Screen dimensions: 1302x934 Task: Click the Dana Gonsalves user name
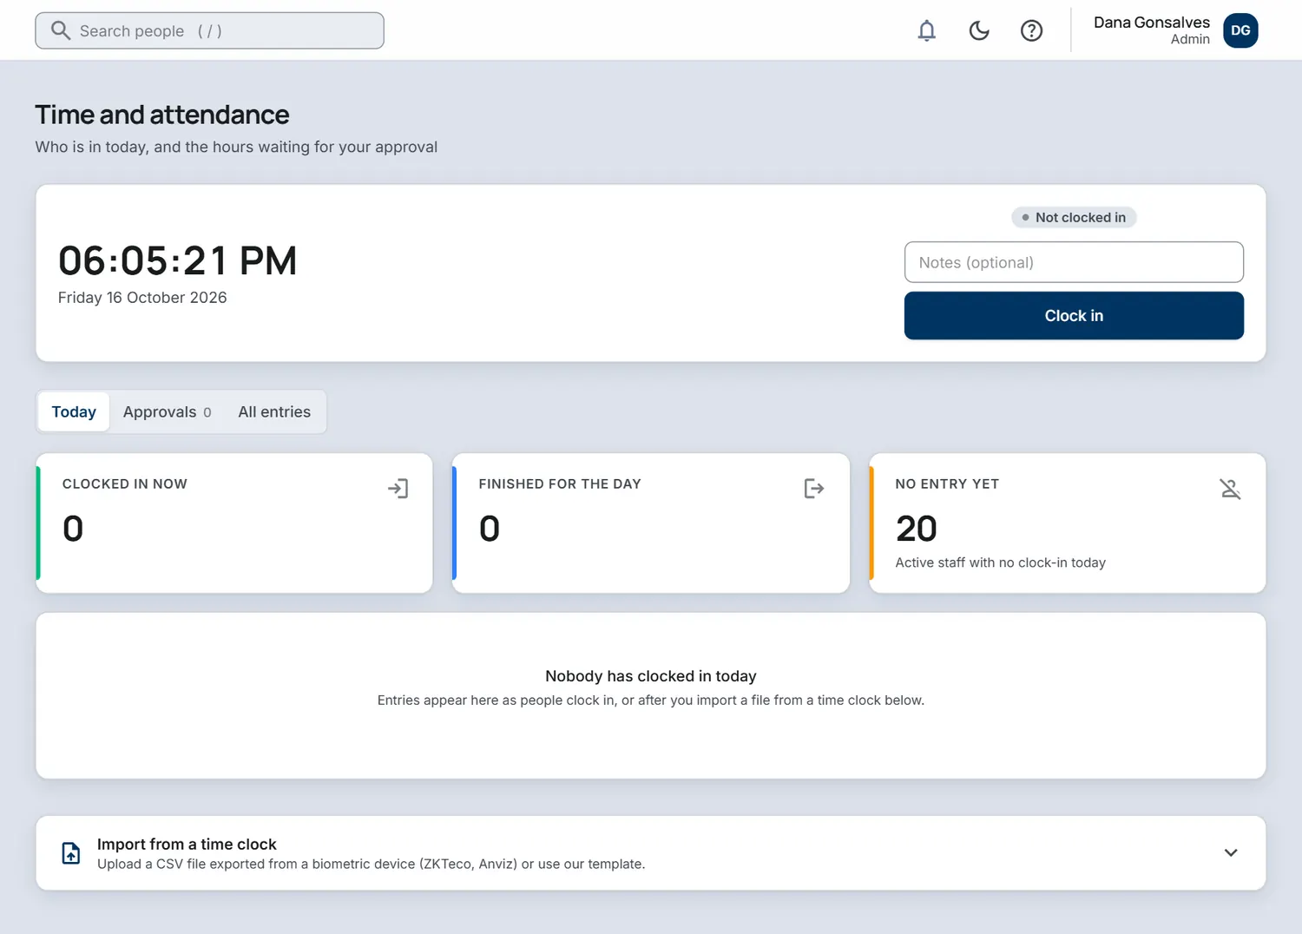coord(1151,23)
